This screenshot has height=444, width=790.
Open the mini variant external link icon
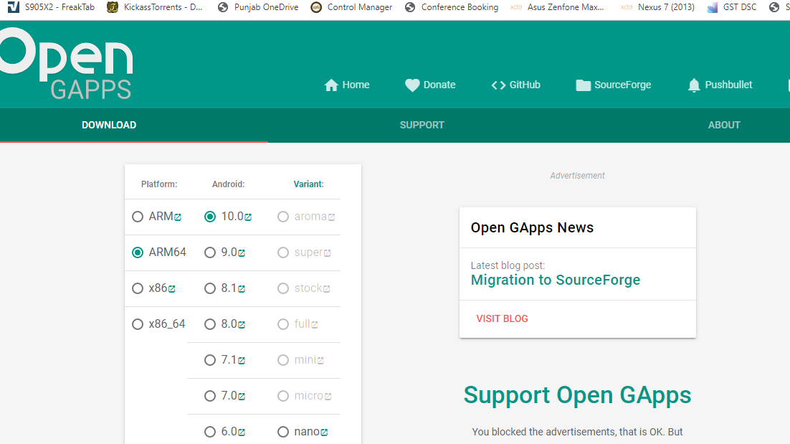coord(320,360)
